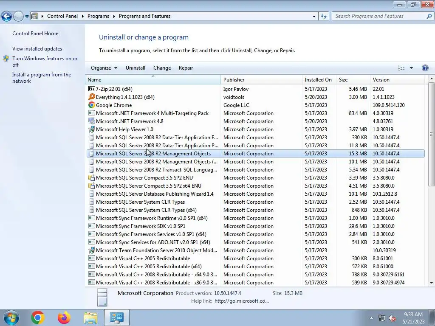435x326 pixels.
Task: Click the Team Foundation Server 2010 Object Model icon
Action: (x=92, y=250)
